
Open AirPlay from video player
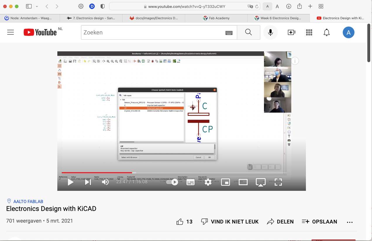pyautogui.click(x=261, y=182)
